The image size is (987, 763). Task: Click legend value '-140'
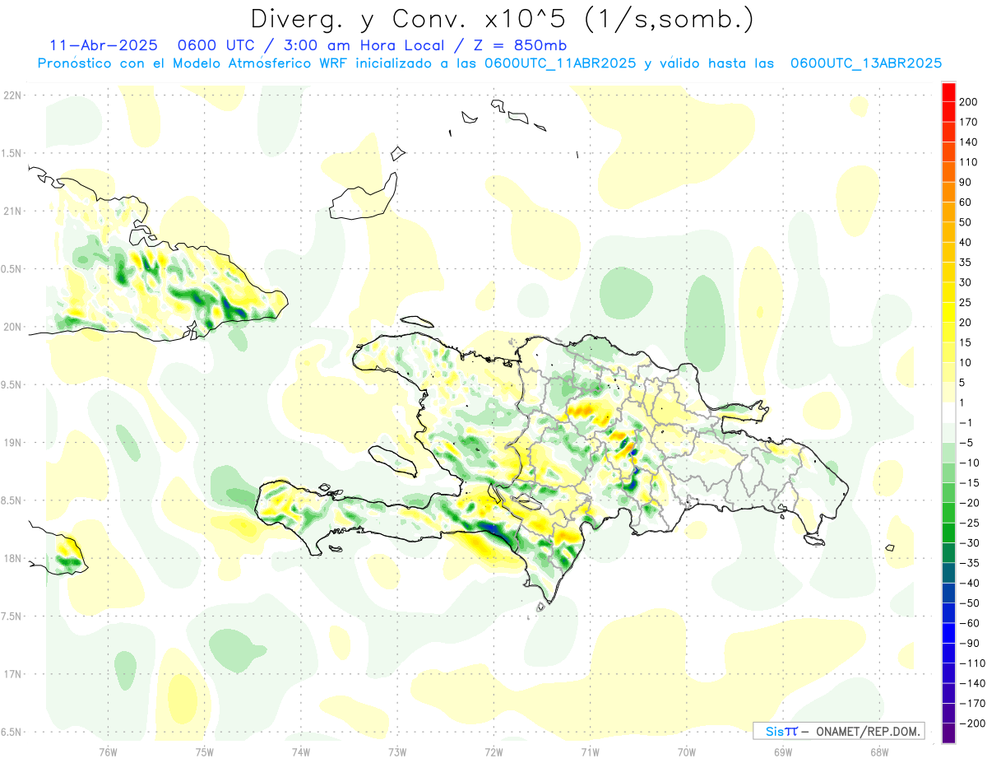click(x=972, y=683)
